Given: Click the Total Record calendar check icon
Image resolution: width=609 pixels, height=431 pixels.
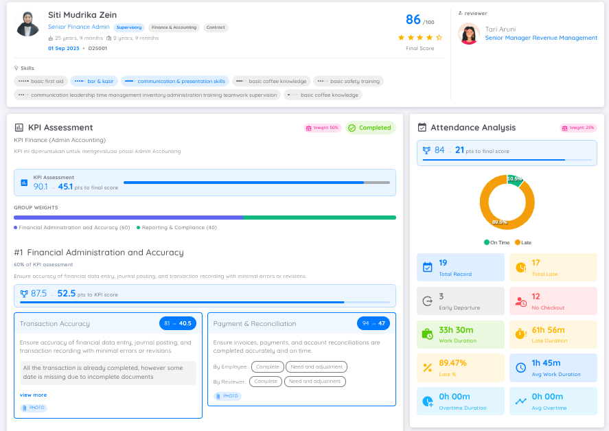Looking at the screenshot, I should (427, 267).
